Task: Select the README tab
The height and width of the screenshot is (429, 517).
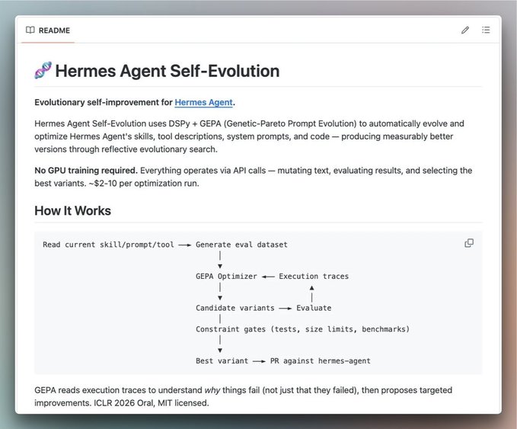Action: (48, 30)
